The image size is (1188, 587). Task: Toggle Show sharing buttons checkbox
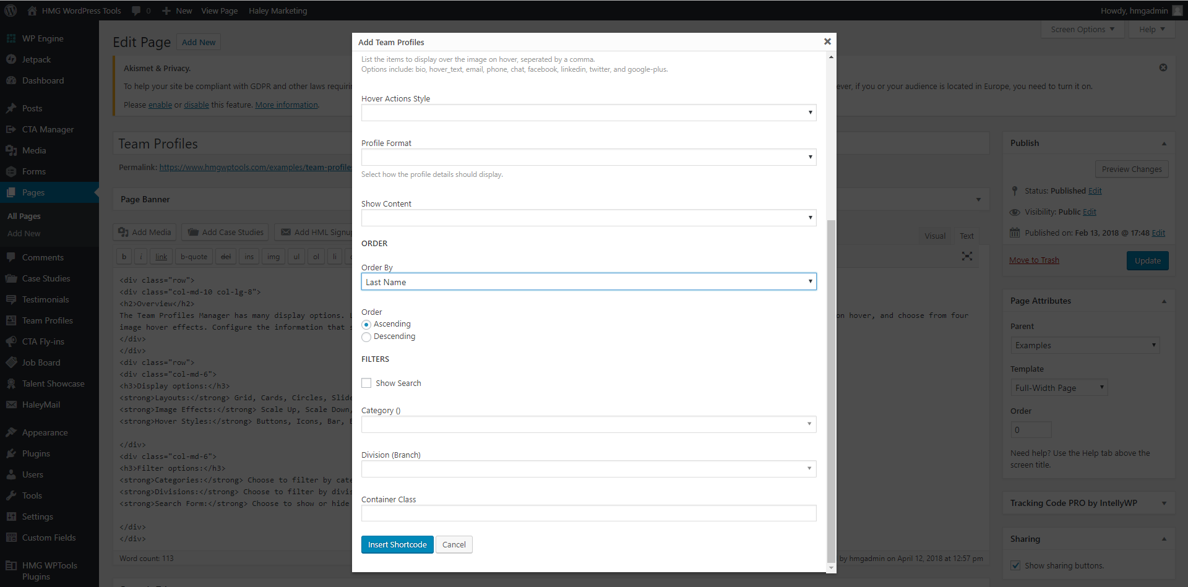[1015, 565]
